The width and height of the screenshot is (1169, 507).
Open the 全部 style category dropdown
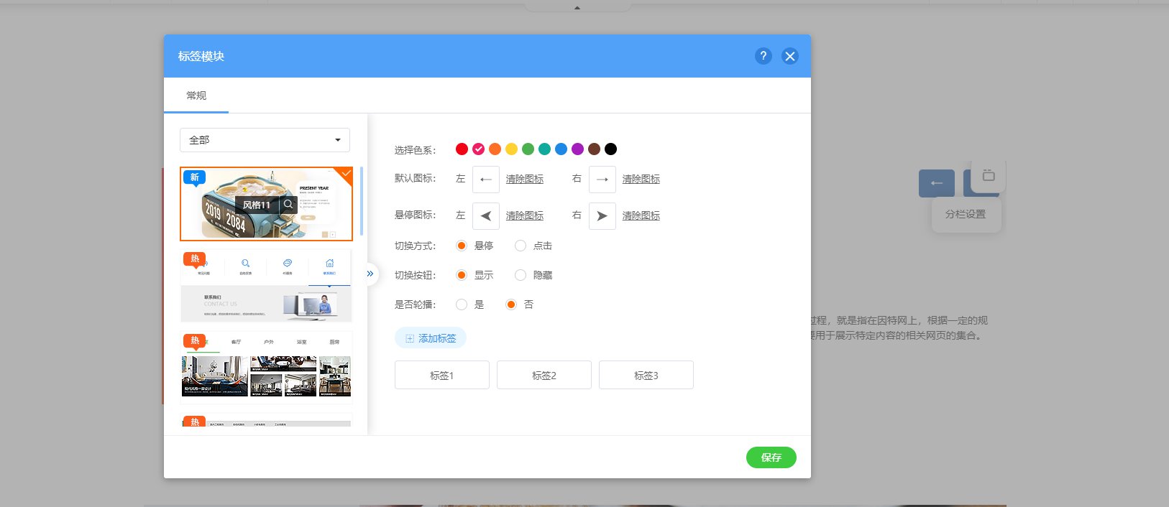pyautogui.click(x=265, y=140)
